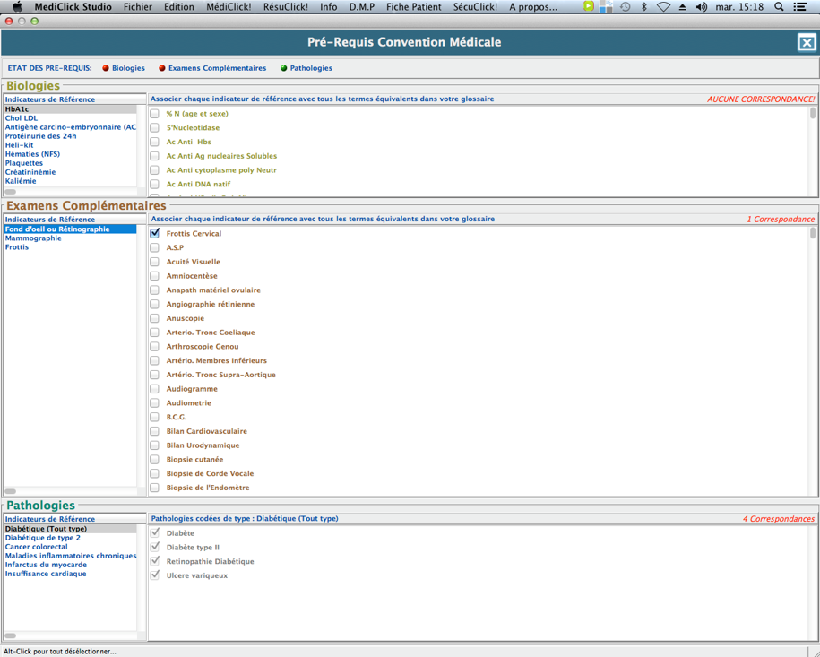The width and height of the screenshot is (820, 657).
Task: Open Time Machine clock icon
Action: tap(625, 7)
